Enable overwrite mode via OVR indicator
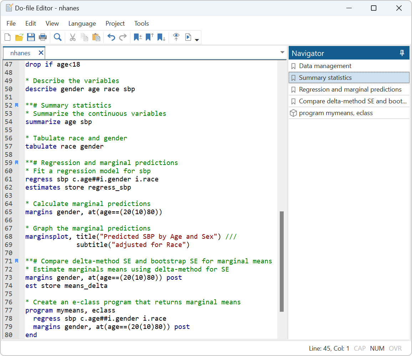412x356 pixels. click(x=395, y=348)
